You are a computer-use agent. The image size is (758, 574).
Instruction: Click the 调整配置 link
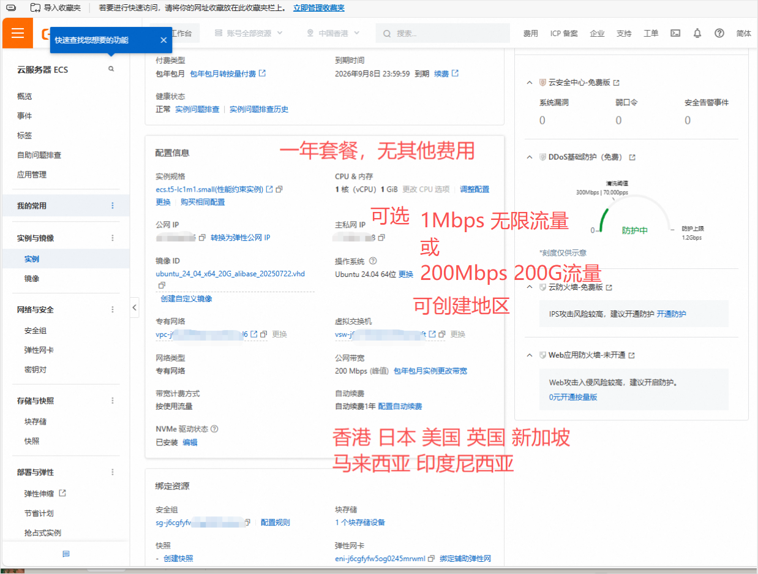475,189
